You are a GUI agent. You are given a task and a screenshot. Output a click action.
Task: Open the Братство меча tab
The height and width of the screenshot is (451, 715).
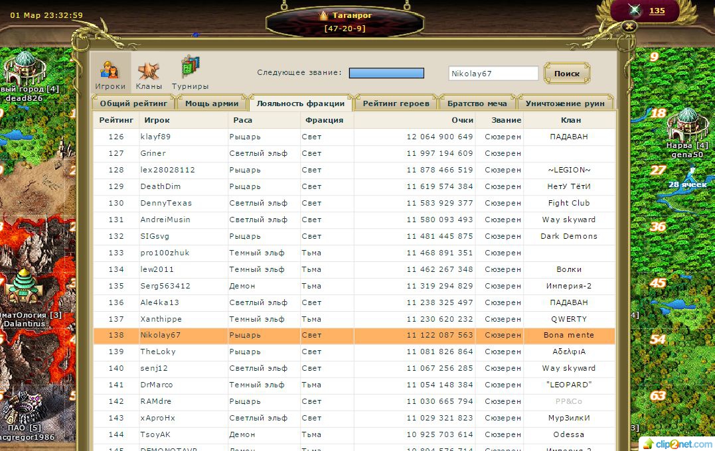pos(477,103)
